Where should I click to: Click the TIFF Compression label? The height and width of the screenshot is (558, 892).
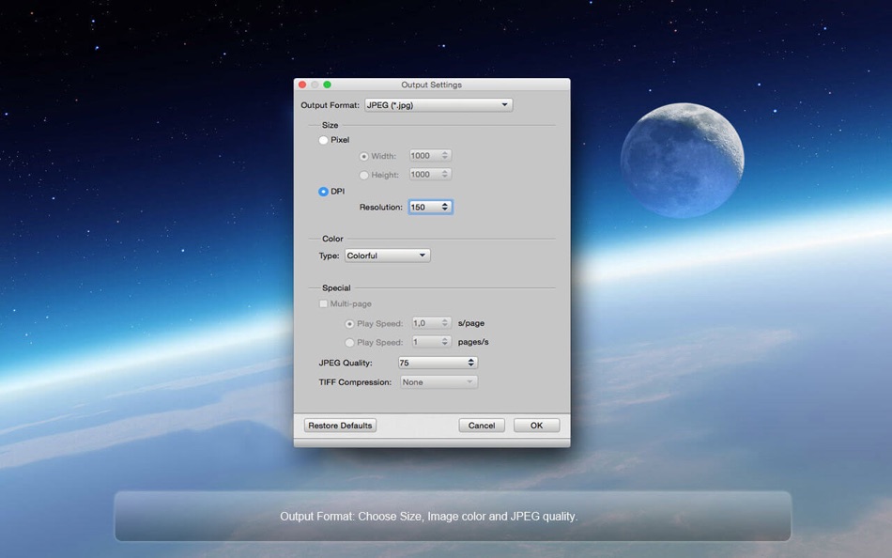pyautogui.click(x=355, y=382)
